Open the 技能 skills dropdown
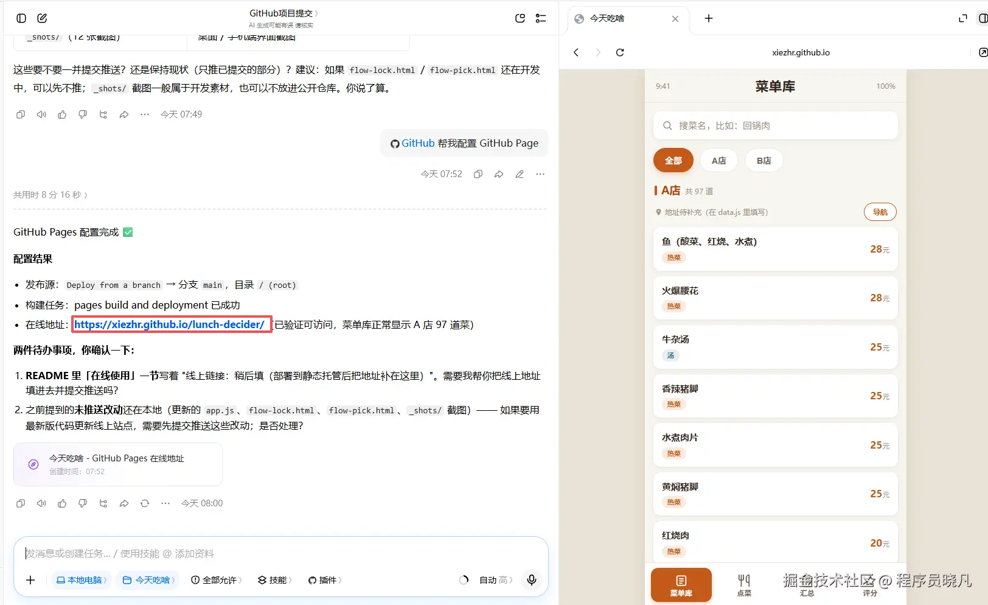Image resolution: width=988 pixels, height=605 pixels. coord(274,580)
